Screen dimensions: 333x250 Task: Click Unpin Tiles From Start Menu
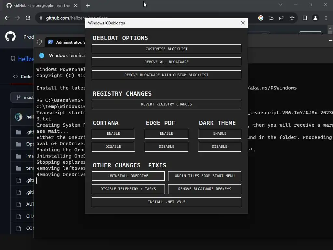[205, 176]
